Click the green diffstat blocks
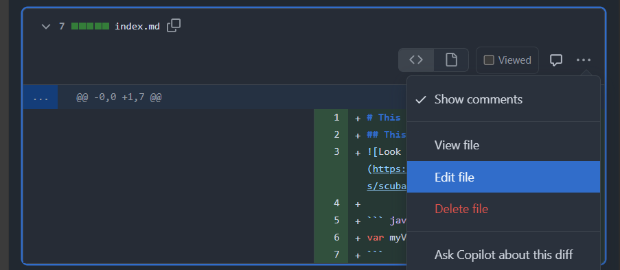 pos(90,27)
